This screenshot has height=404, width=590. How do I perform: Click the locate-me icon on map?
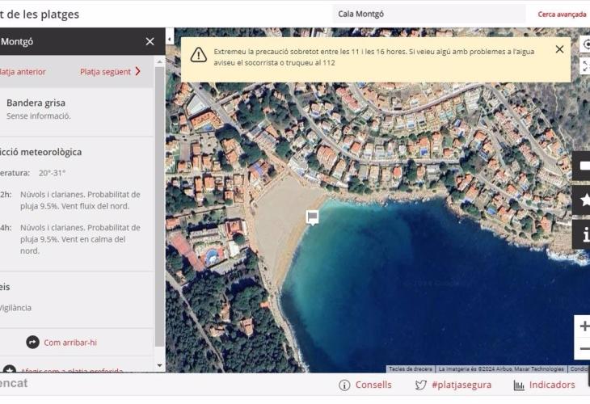pyautogui.click(x=585, y=44)
